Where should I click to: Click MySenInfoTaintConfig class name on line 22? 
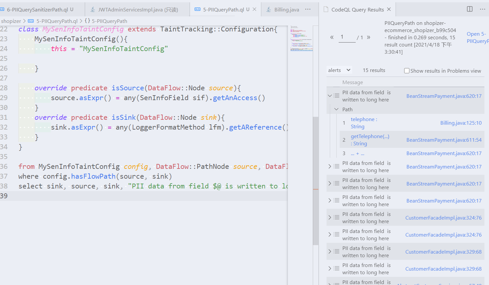click(83, 29)
